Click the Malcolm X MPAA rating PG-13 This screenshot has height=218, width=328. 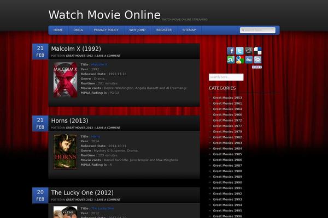pyautogui.click(x=114, y=93)
